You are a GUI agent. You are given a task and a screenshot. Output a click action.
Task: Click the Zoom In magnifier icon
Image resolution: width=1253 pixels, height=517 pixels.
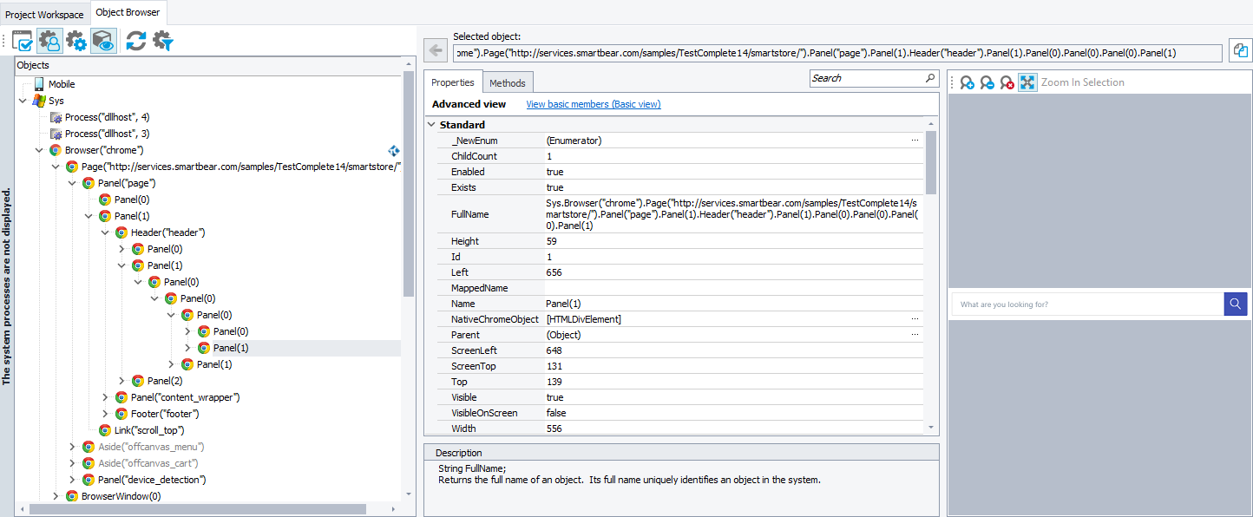pos(966,82)
